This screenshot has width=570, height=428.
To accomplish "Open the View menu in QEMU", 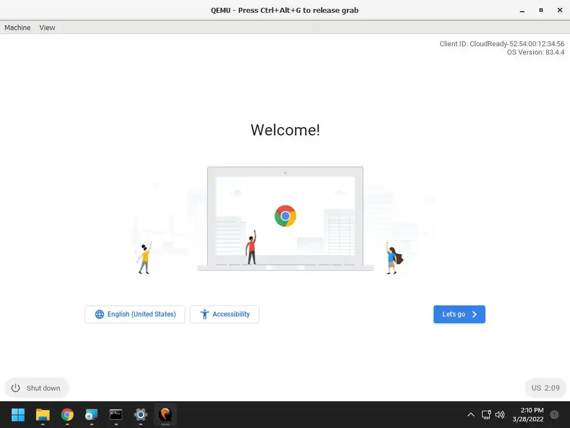I will coord(47,28).
